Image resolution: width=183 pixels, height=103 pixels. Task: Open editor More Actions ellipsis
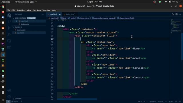(x=180, y=14)
